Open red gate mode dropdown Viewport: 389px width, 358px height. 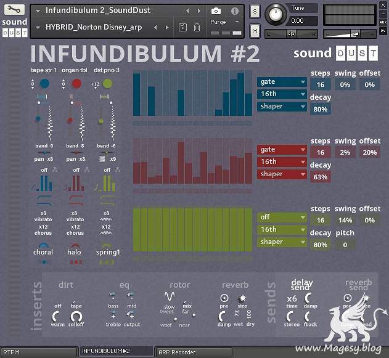point(282,149)
